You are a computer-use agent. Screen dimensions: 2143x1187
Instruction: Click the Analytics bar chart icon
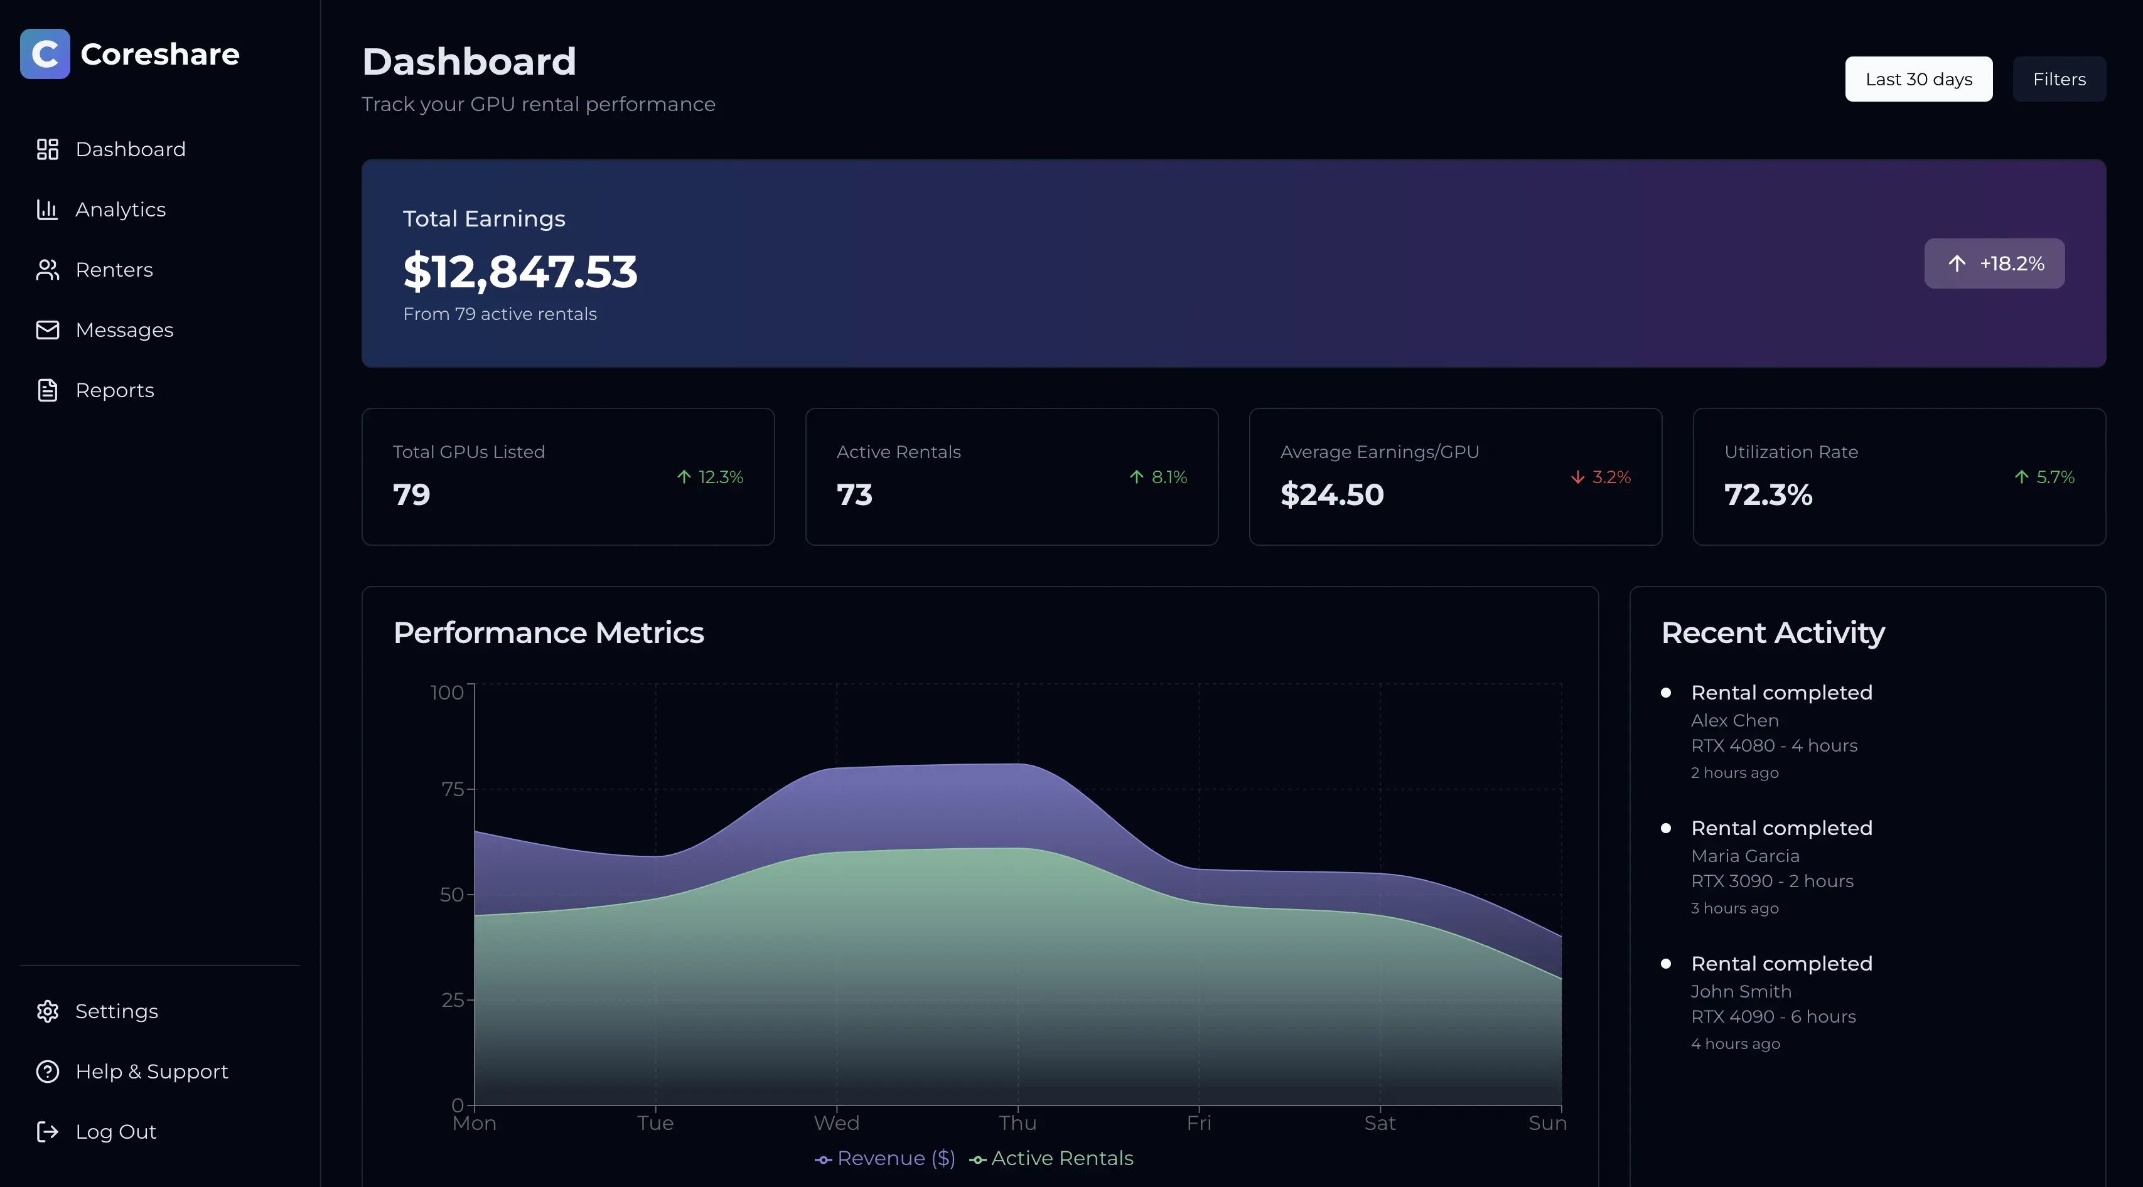pyautogui.click(x=48, y=210)
